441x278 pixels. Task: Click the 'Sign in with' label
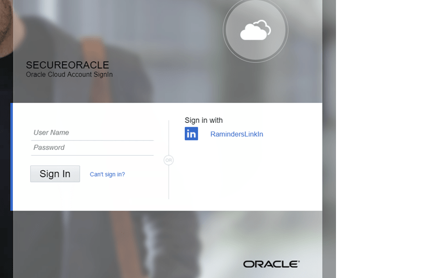coord(204,120)
